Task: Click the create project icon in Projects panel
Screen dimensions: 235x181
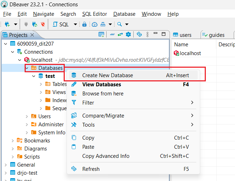Action: point(101,34)
